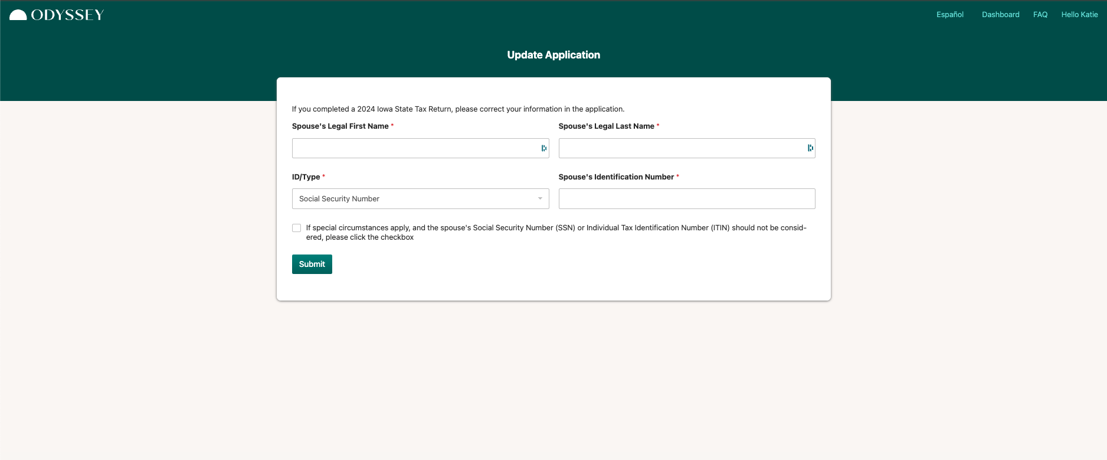Viewport: 1107px width, 460px height.
Task: Click the Odyssey dome logo icon
Action: pos(18,15)
